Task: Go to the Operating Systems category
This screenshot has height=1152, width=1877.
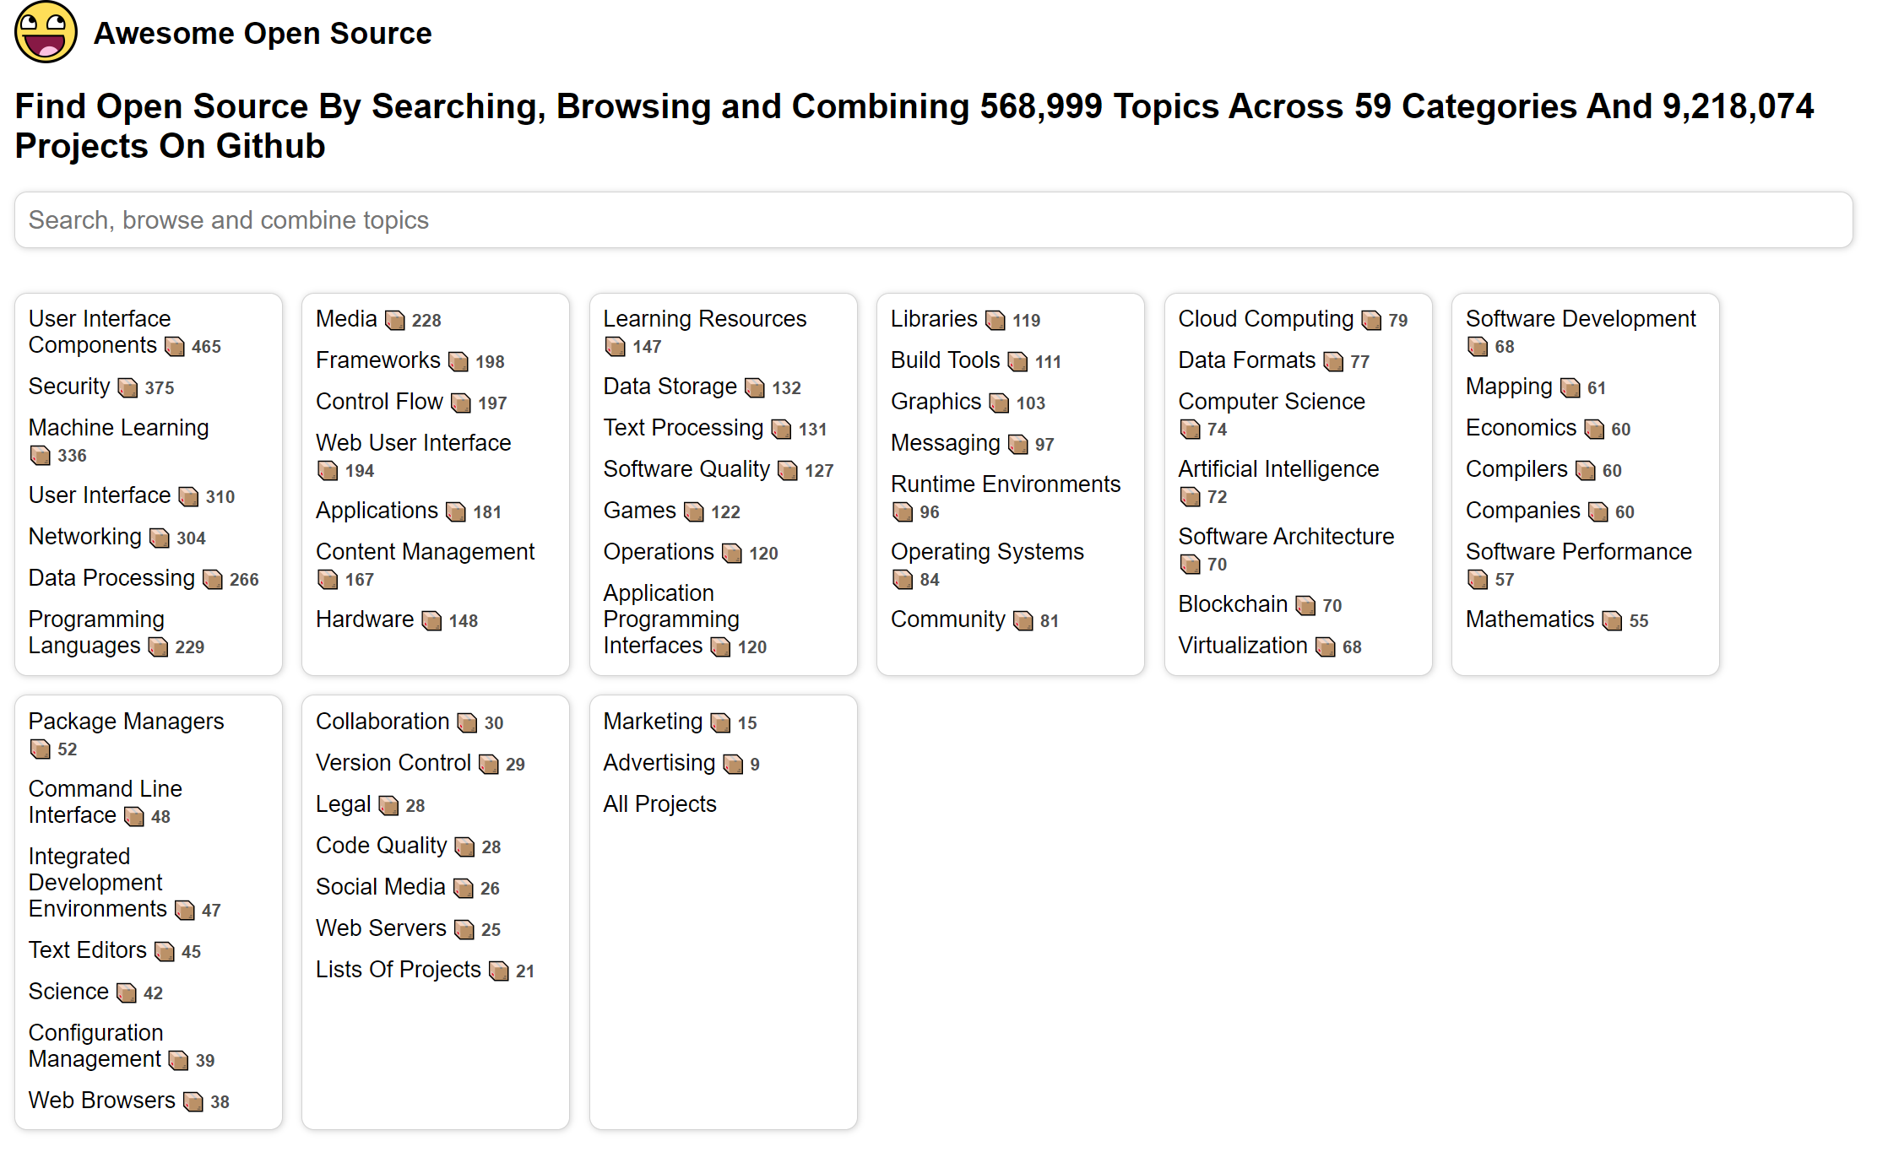Action: (x=986, y=552)
